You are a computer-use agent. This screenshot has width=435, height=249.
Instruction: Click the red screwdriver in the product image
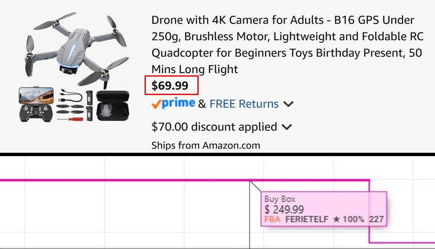70,119
